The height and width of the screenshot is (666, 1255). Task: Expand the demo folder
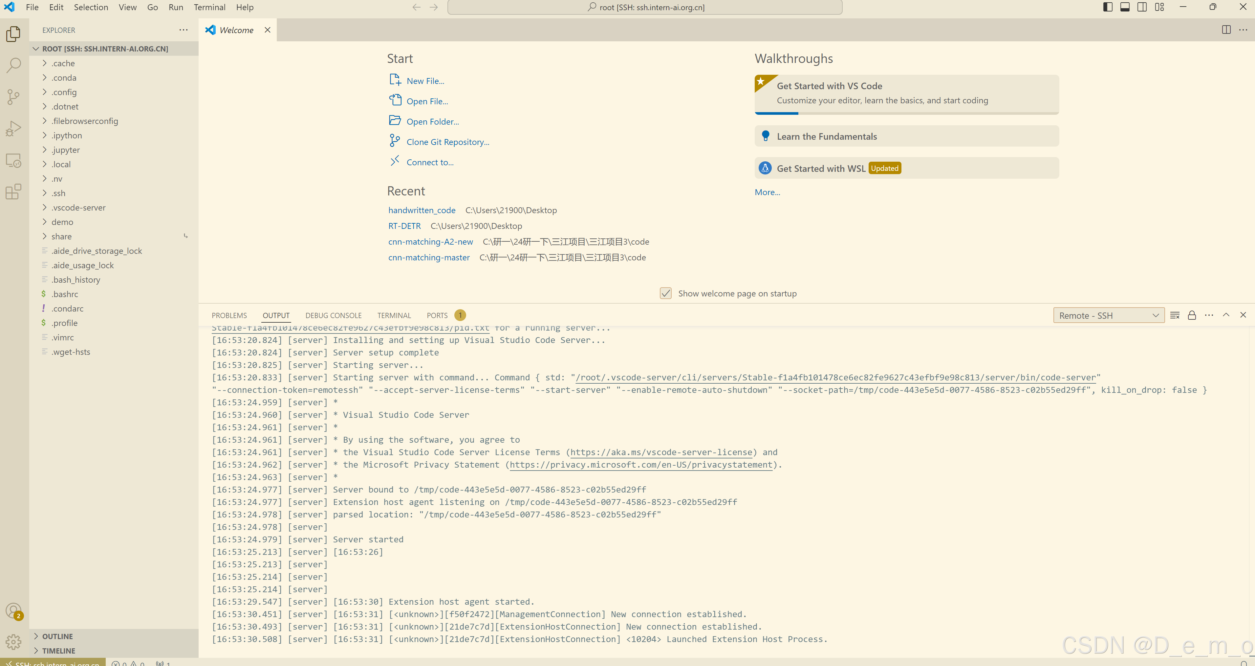(x=114, y=222)
